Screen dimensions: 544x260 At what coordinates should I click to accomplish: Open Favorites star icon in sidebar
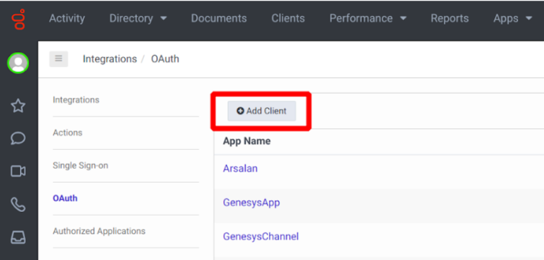pyautogui.click(x=18, y=106)
